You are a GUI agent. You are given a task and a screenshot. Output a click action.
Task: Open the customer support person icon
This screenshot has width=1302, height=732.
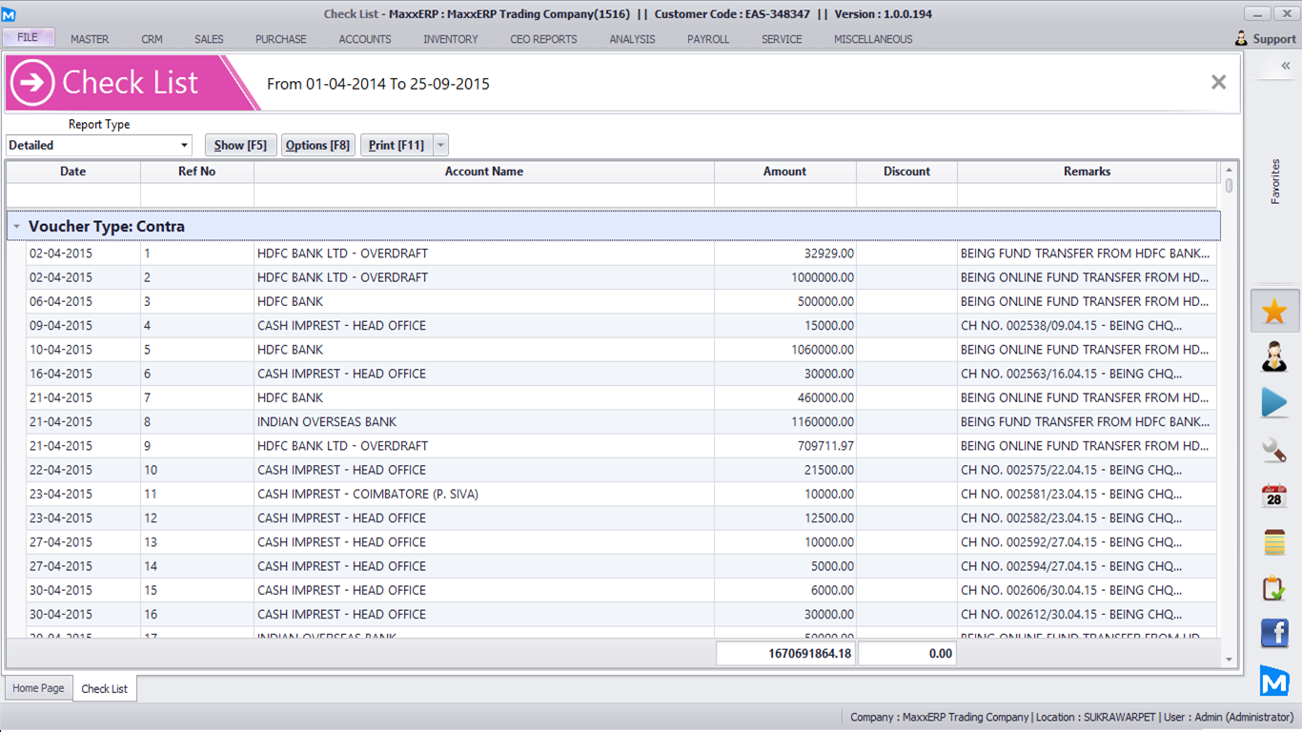1274,357
